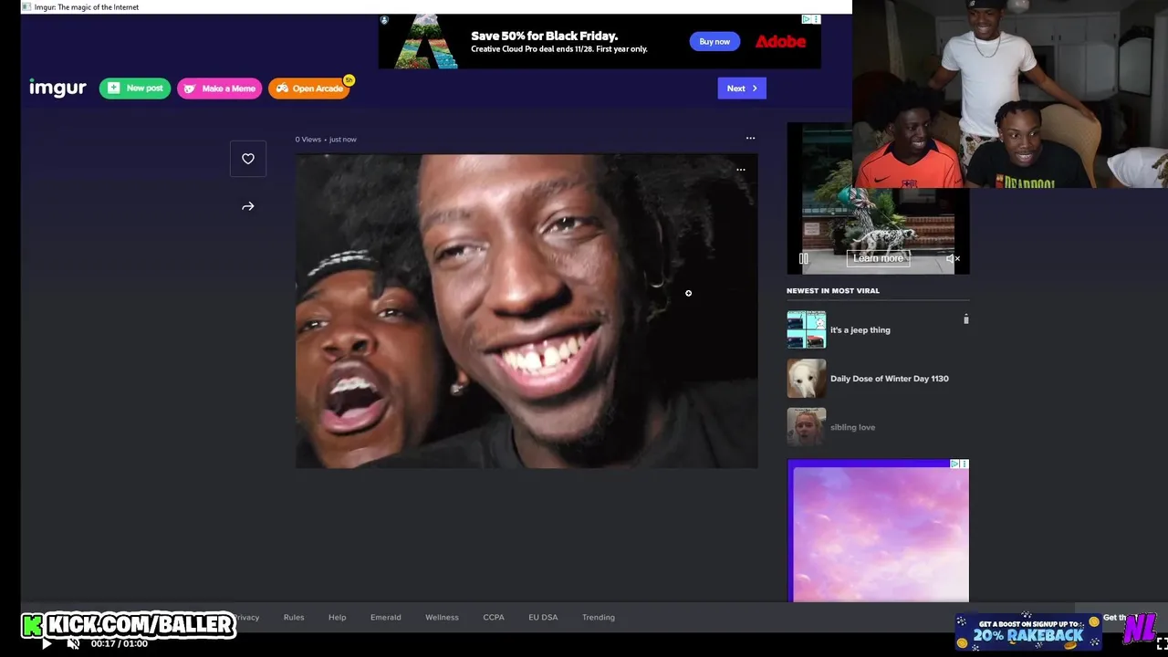Click the white dog thumbnail
Image resolution: width=1168 pixels, height=657 pixels.
click(807, 379)
